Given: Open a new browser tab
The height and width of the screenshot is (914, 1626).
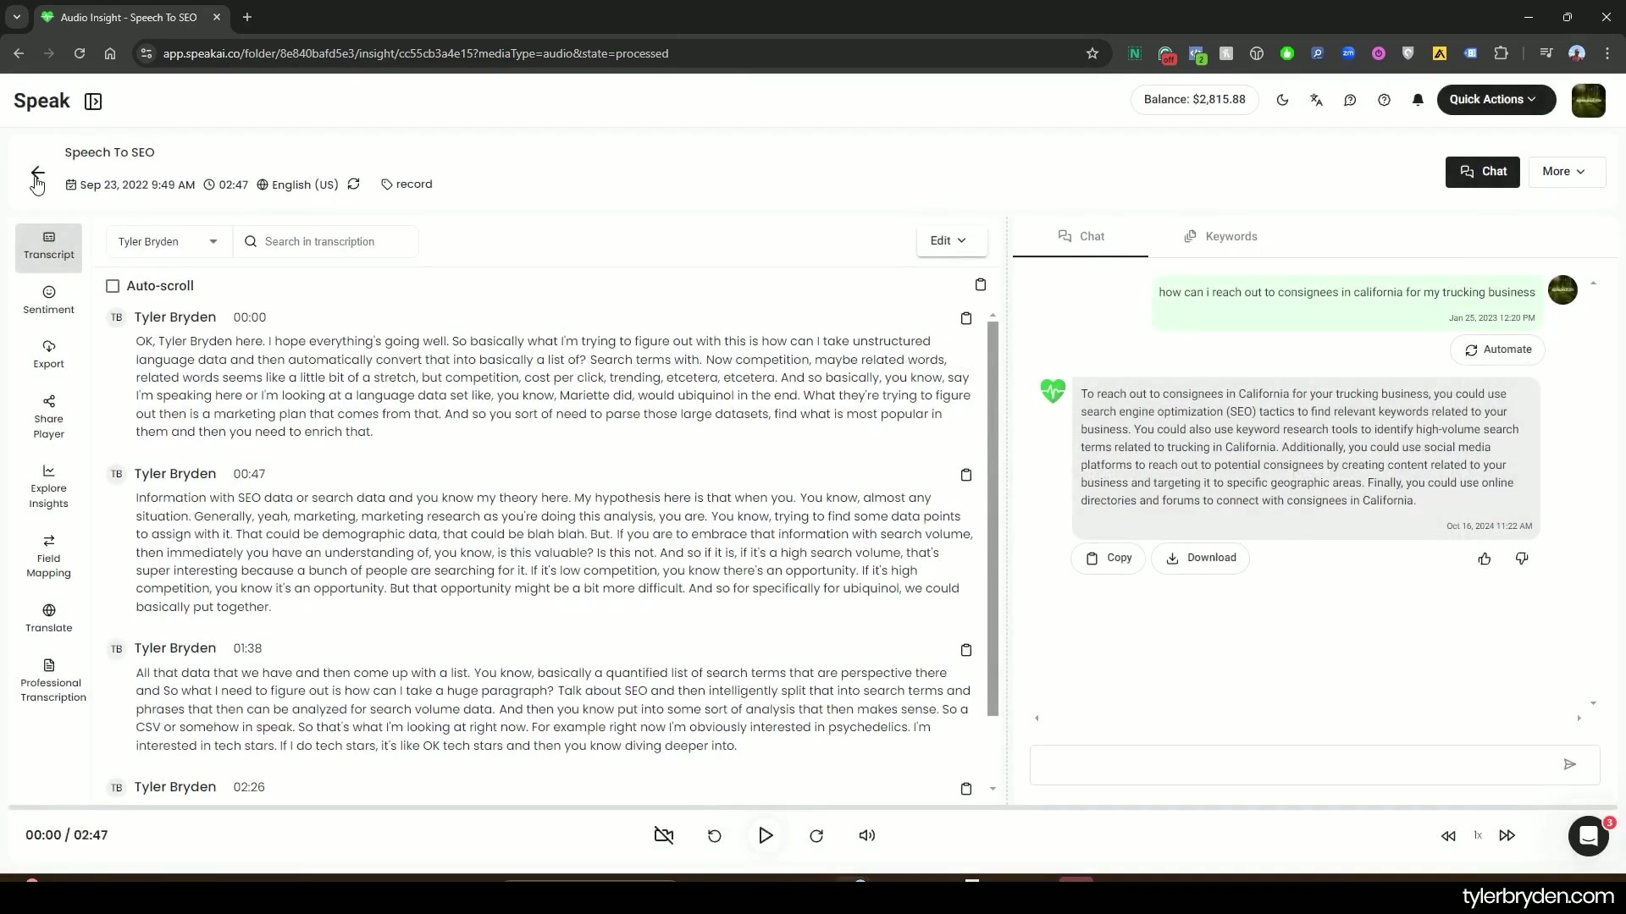Looking at the screenshot, I should [247, 17].
